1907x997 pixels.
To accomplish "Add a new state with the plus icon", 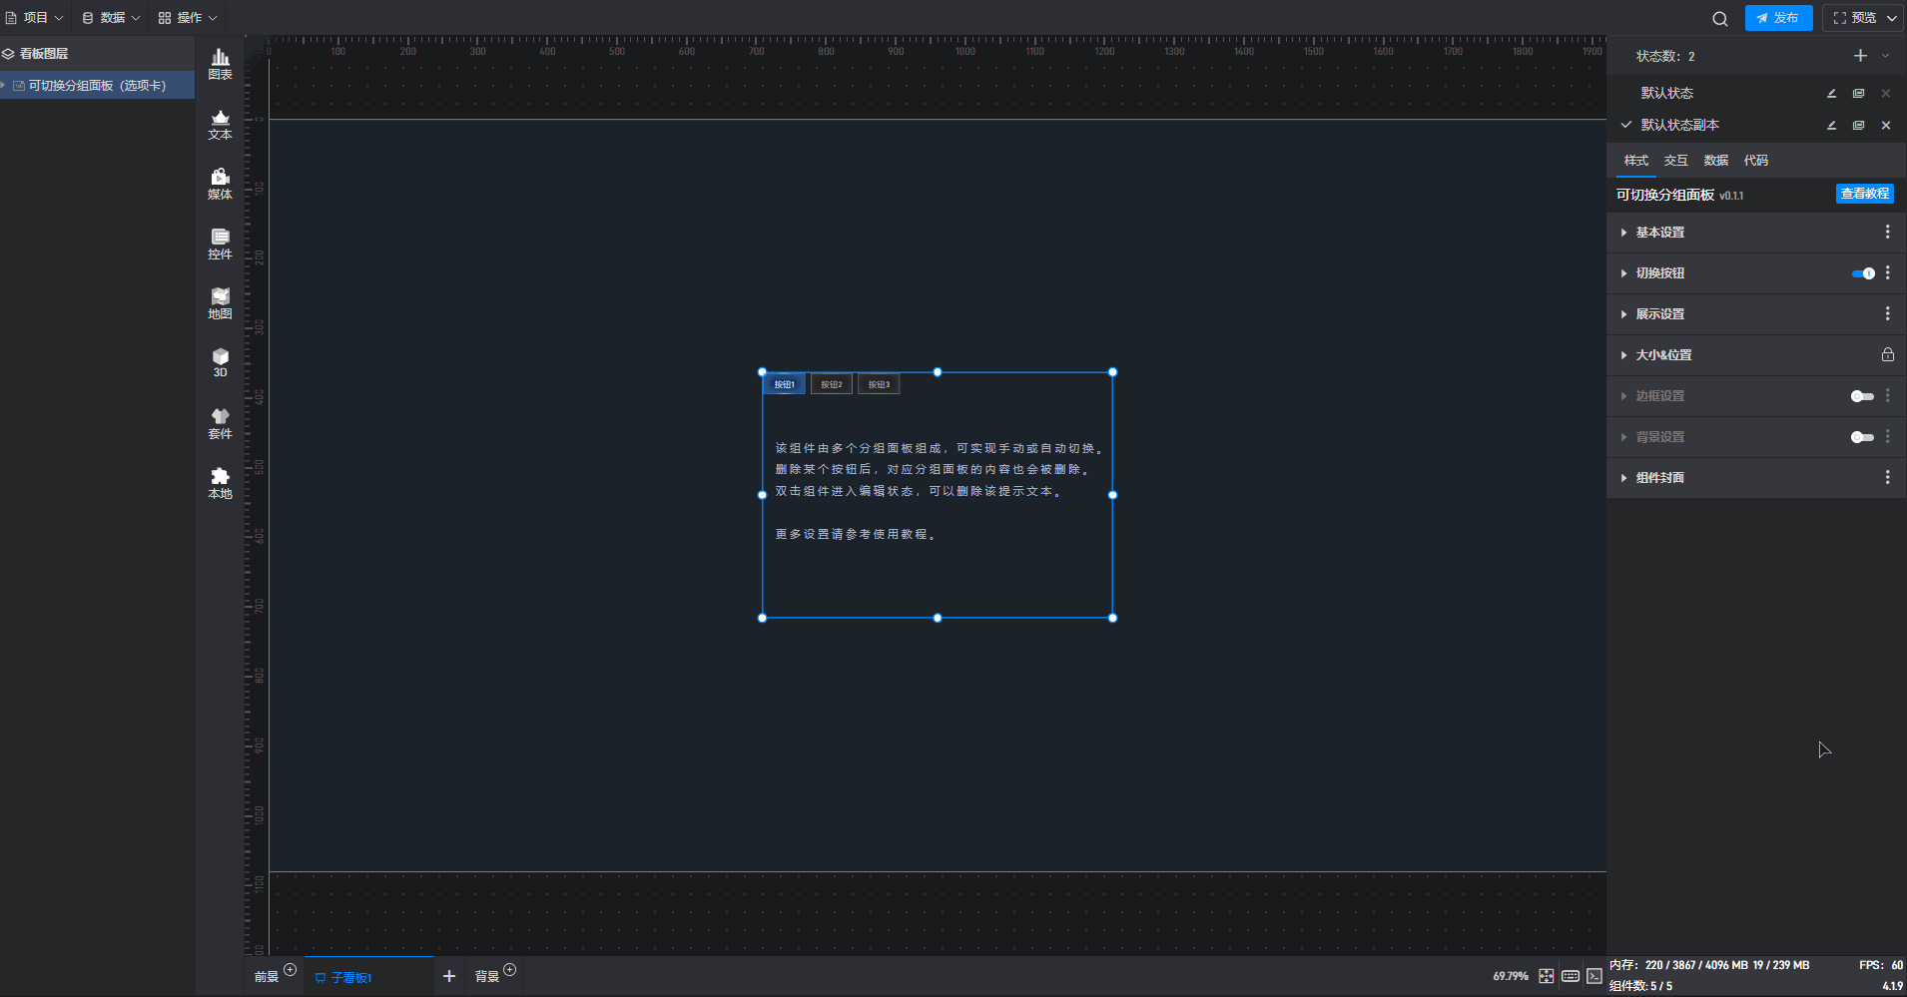I will (1860, 56).
